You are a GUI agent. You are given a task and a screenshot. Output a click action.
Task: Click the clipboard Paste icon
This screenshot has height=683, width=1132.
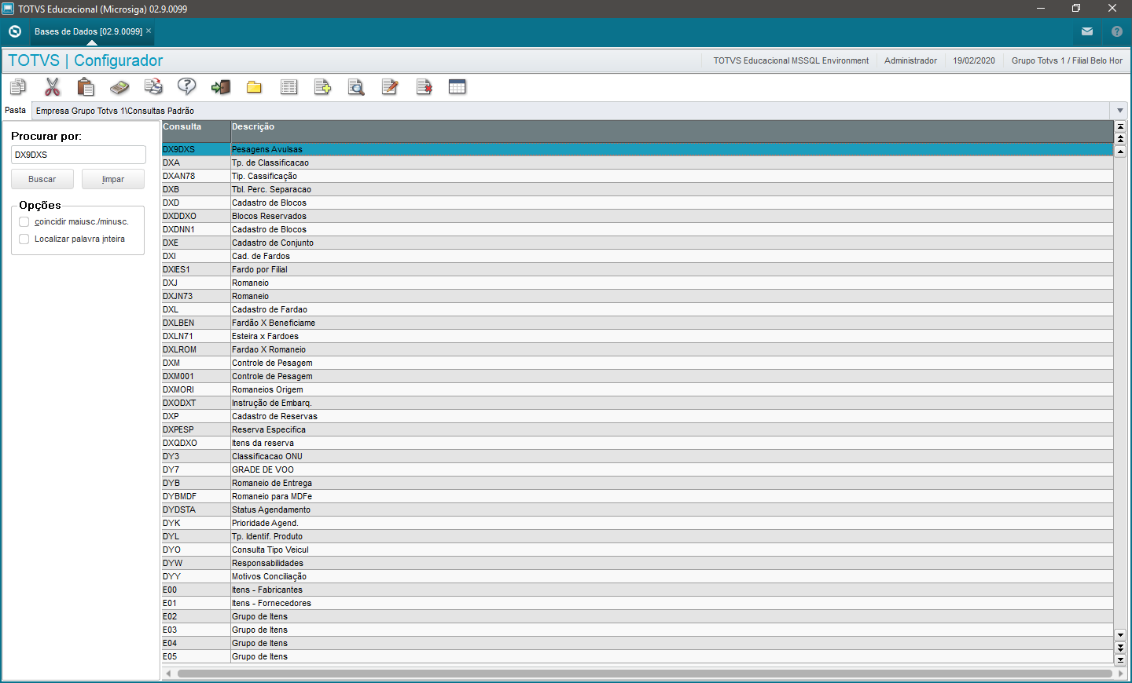[86, 86]
